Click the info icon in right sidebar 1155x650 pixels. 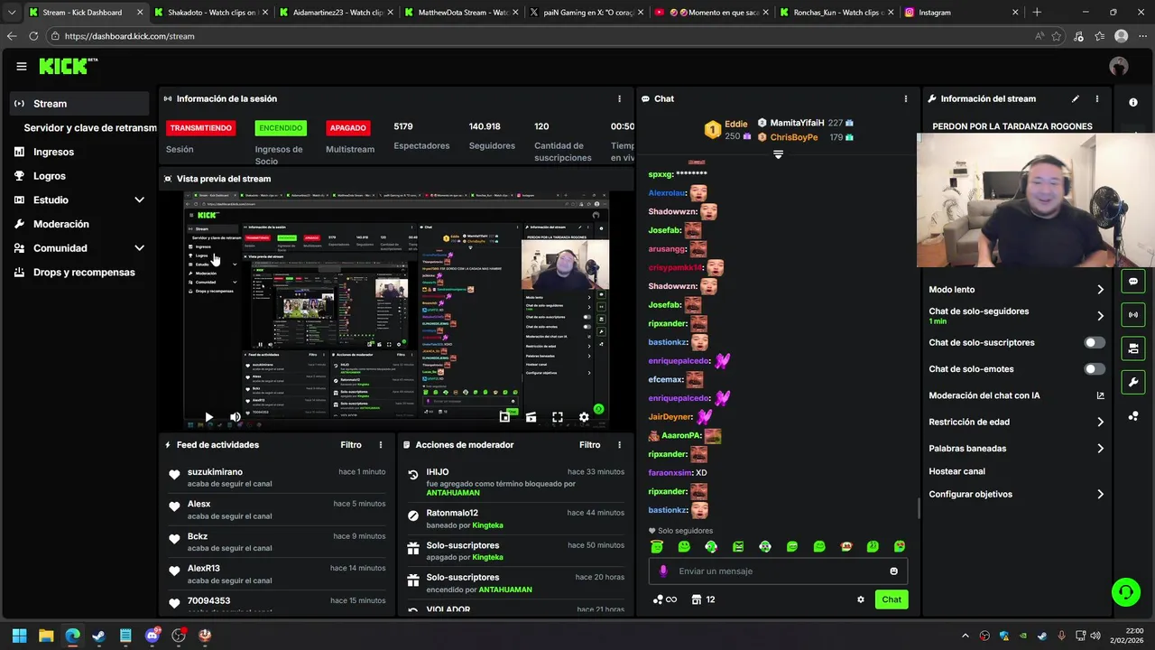pos(1133,102)
